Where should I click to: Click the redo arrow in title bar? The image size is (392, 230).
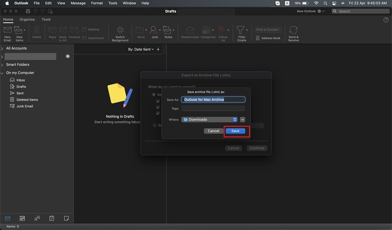43,11
